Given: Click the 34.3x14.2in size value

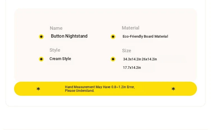Looking at the screenshot, I should 132,59.
